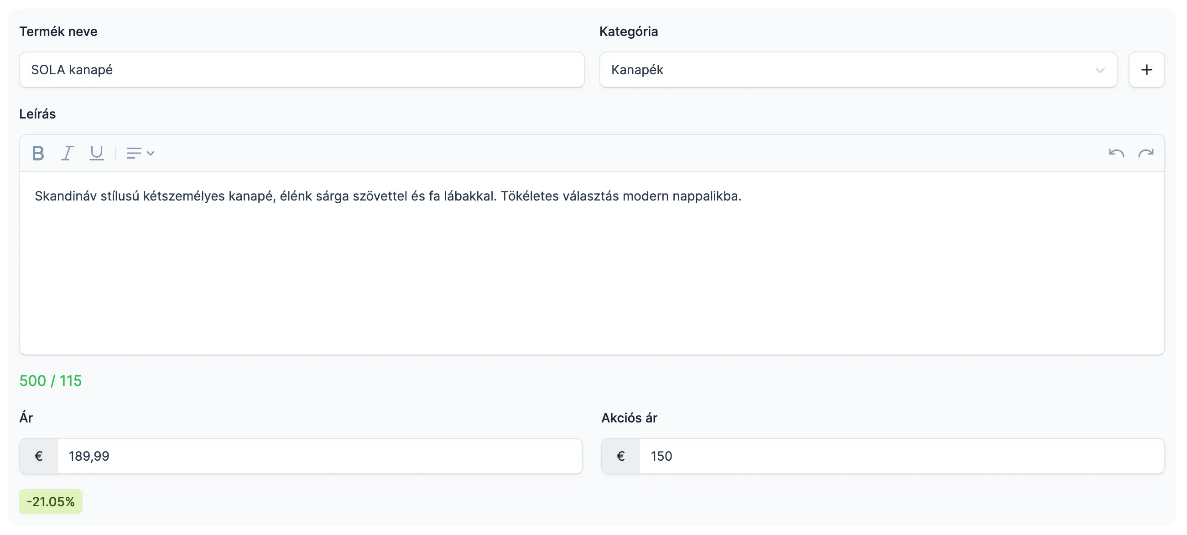1187x535 pixels.
Task: Redo the last edit in description
Action: (x=1146, y=153)
